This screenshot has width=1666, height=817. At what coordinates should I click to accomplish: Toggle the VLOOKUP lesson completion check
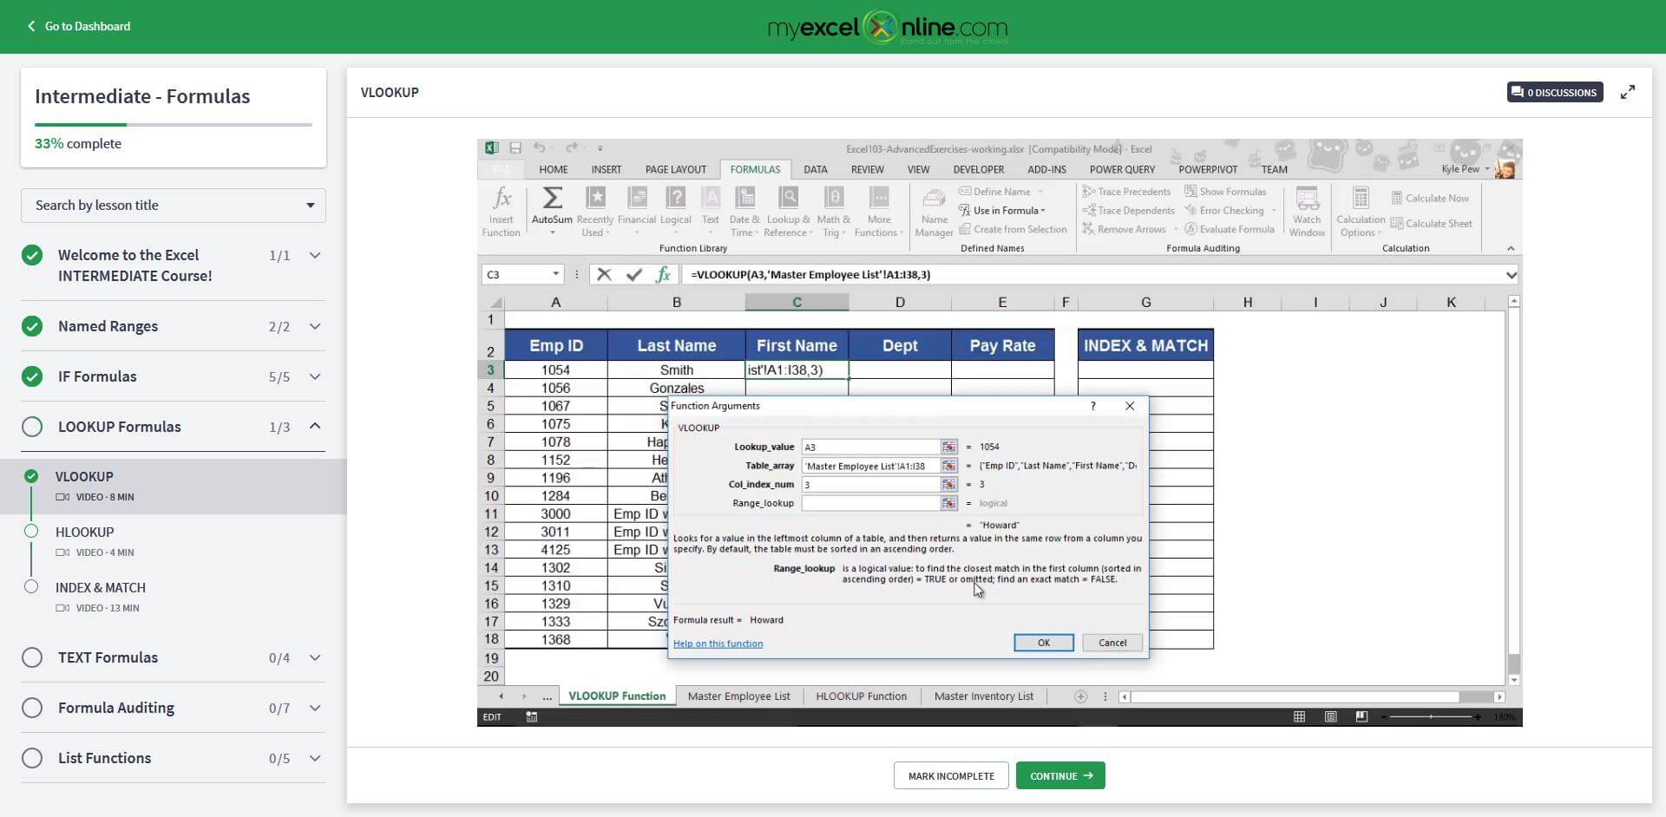click(x=31, y=476)
